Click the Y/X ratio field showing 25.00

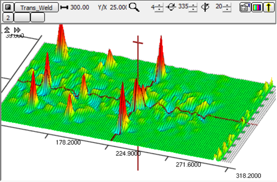(119, 7)
